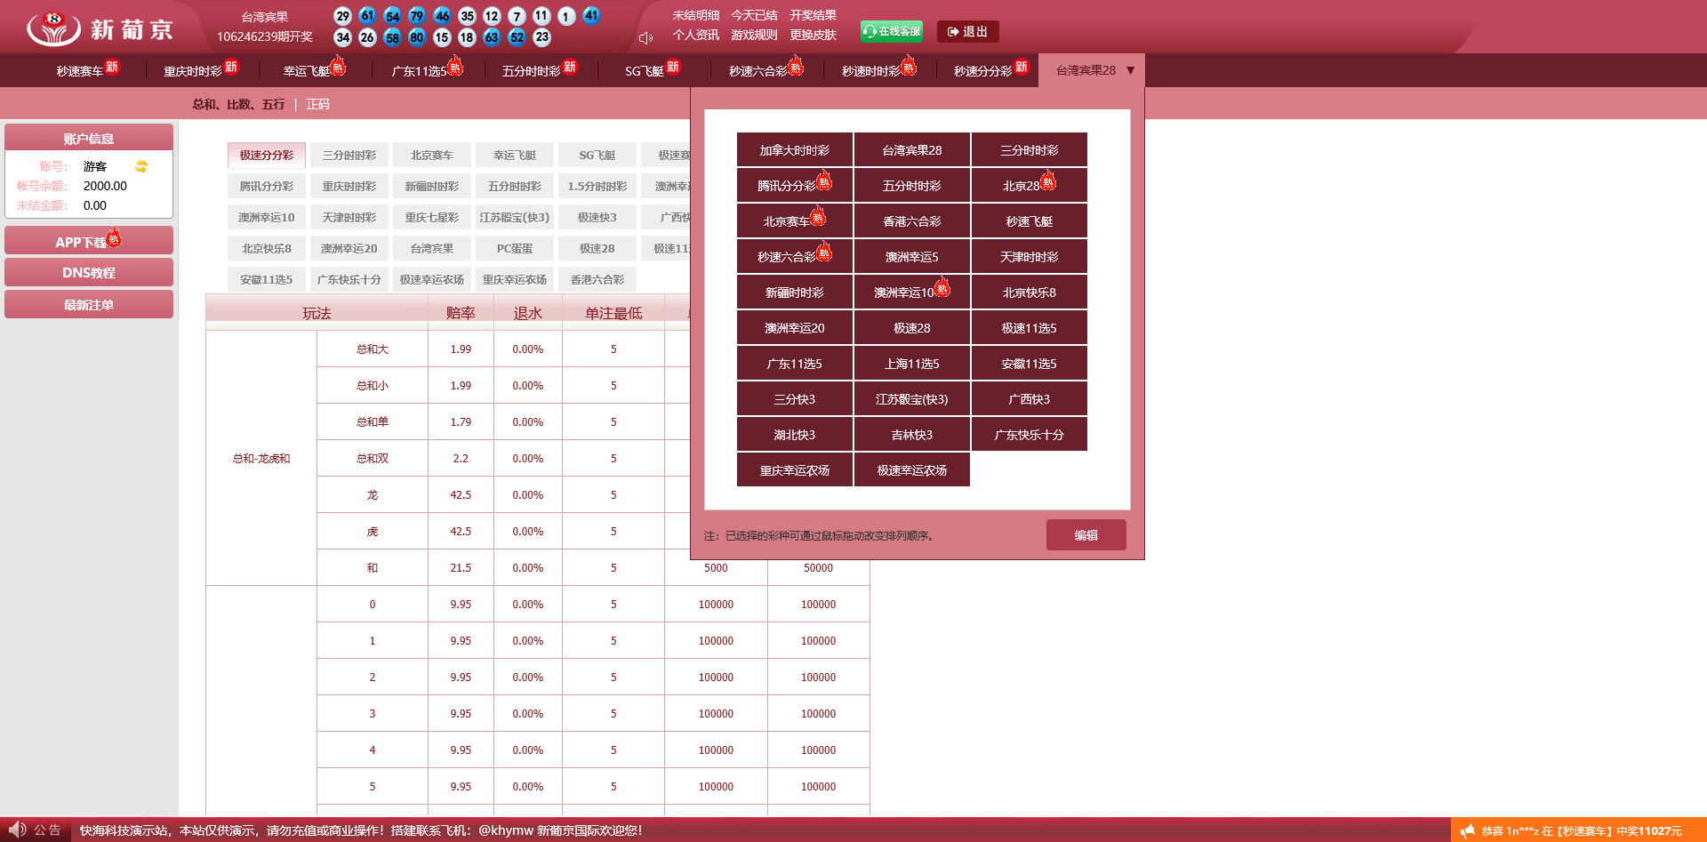
Task: Click the winner megaphone icon in footer
Action: pos(1467,830)
